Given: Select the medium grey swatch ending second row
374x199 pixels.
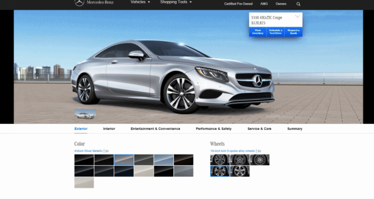Looking at the screenshot, I should click(x=184, y=171).
